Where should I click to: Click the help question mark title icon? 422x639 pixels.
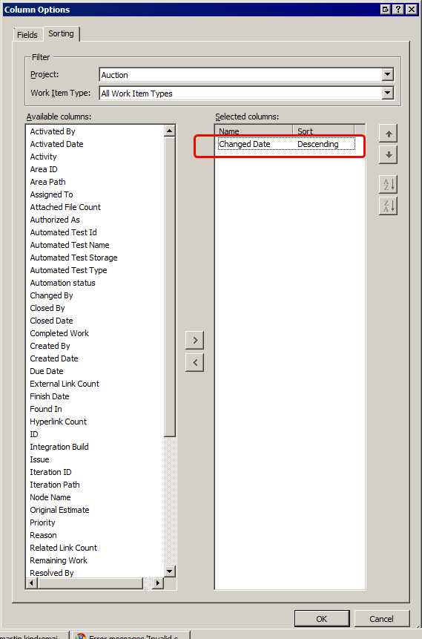(398, 10)
